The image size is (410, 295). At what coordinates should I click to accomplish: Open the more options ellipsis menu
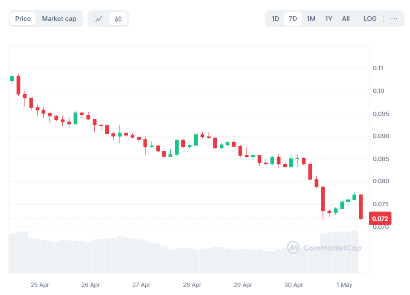pos(394,19)
